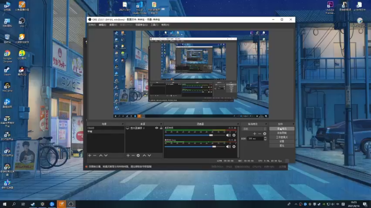Open File (F) menu in OBS
371x208 pixels.
92,25
